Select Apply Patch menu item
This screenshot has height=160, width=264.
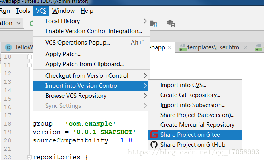(91, 54)
